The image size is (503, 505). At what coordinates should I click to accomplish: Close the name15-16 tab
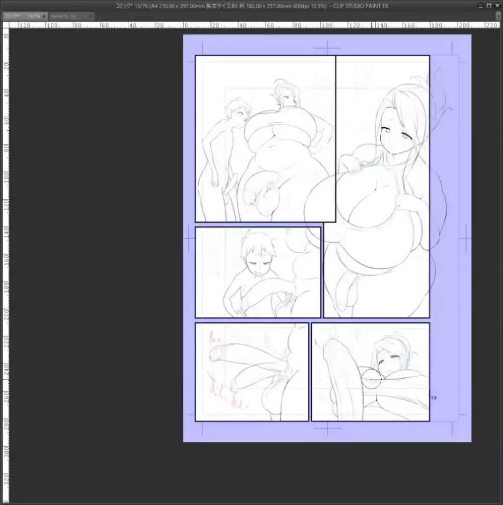pyautogui.click(x=91, y=17)
